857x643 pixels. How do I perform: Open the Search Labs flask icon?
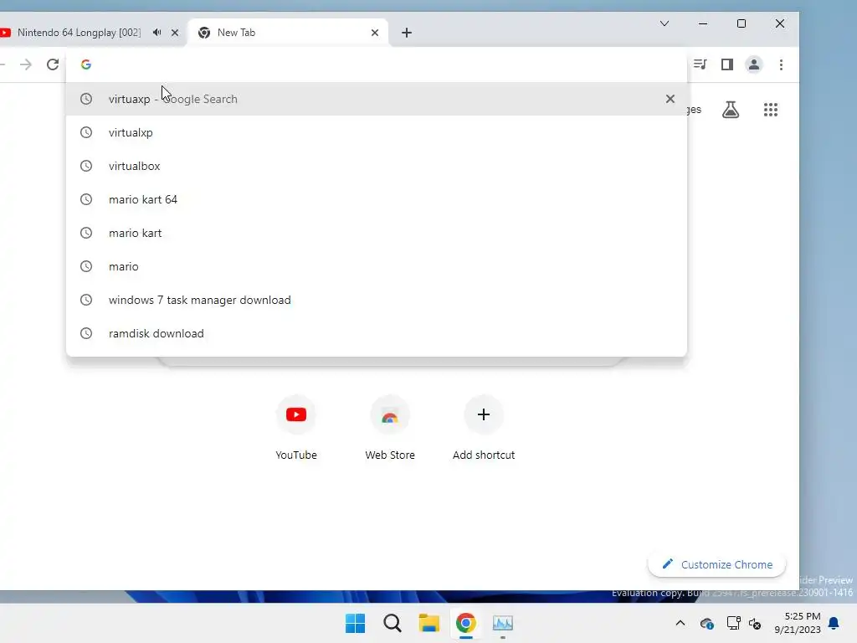[x=730, y=110]
